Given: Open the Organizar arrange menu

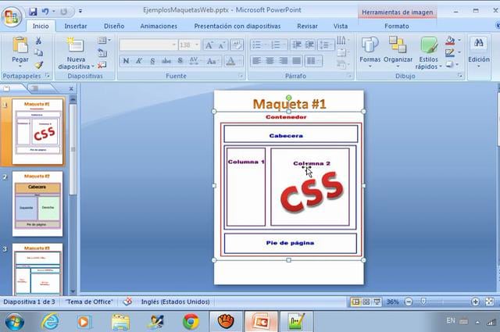Looking at the screenshot, I should (398, 52).
